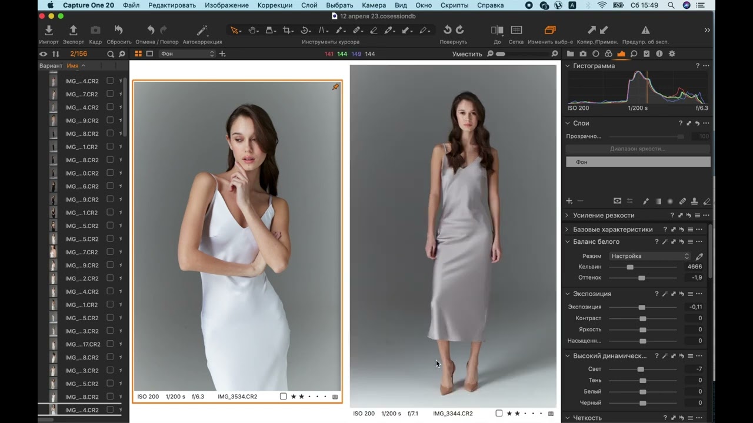
Task: Toggle the До (Before) comparison view
Action: pyautogui.click(x=497, y=30)
